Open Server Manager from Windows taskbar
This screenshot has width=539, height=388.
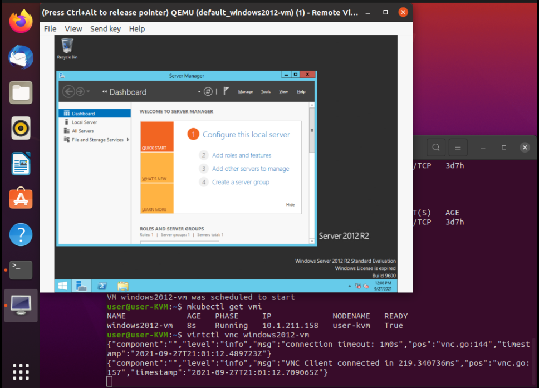pos(81,286)
